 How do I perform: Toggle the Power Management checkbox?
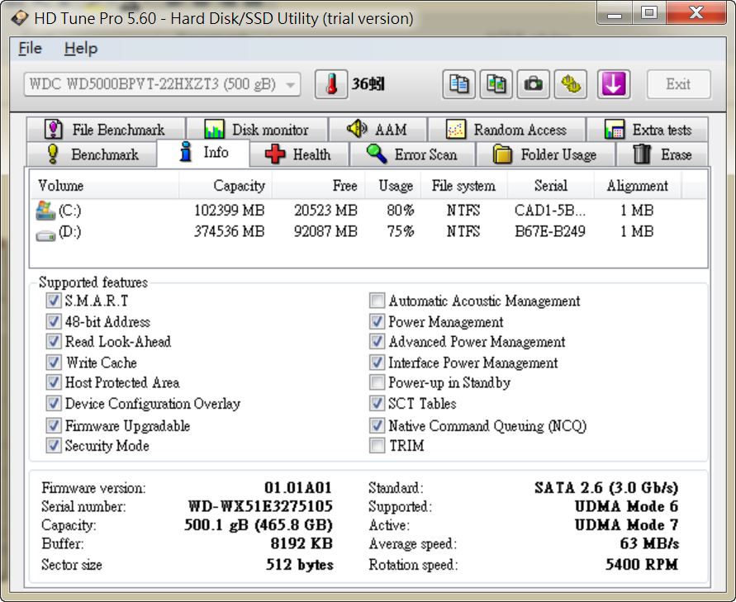pos(377,321)
